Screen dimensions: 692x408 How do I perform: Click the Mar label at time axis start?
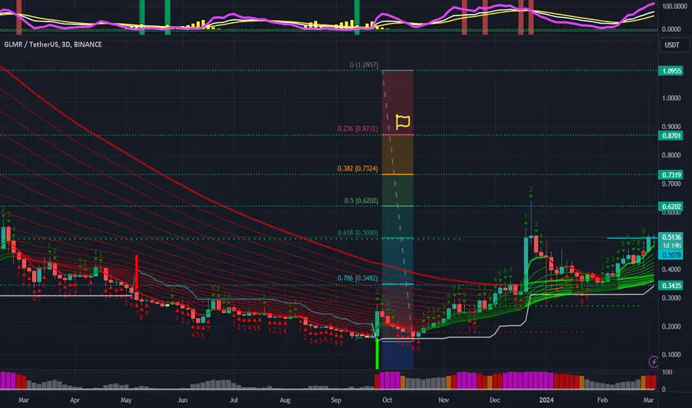(x=24, y=400)
